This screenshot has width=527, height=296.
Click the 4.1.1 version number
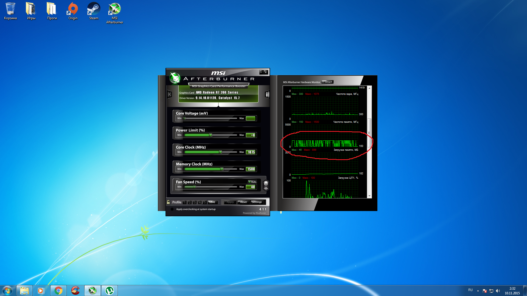pyautogui.click(x=263, y=209)
